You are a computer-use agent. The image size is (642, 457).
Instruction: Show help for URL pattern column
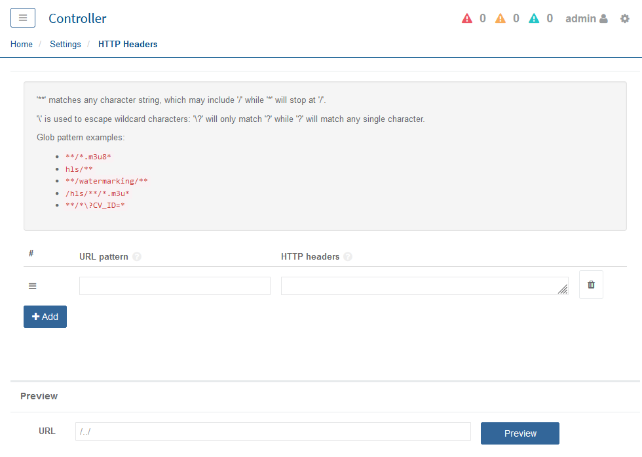click(x=137, y=257)
